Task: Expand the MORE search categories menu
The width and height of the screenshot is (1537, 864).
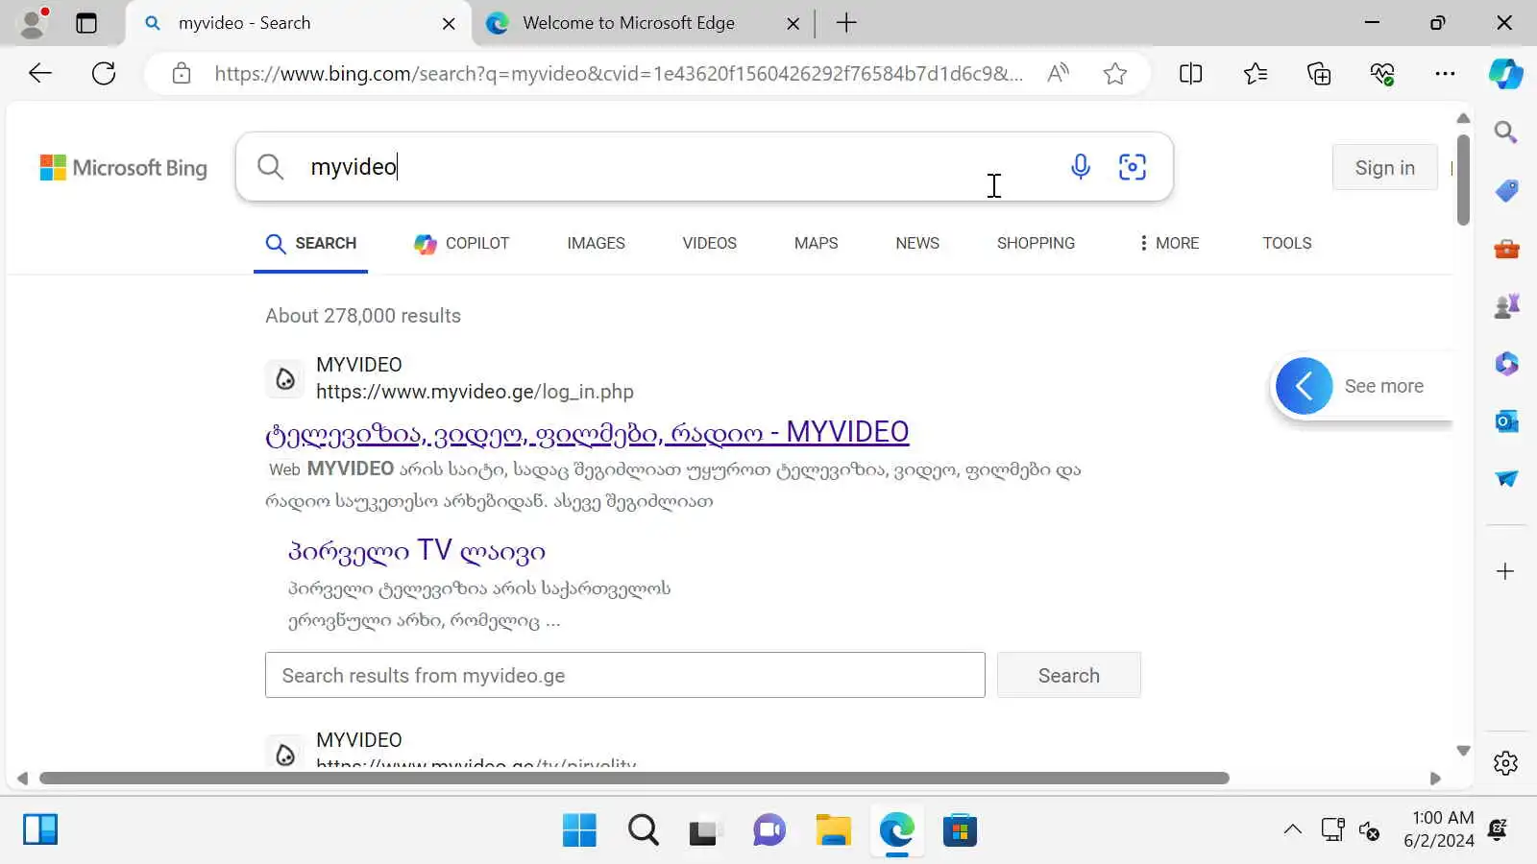Action: coord(1168,244)
